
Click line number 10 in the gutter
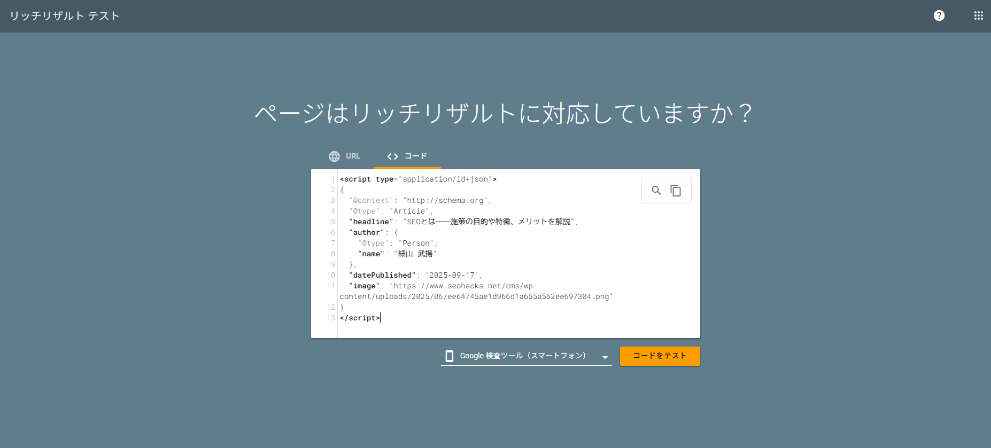pos(331,275)
